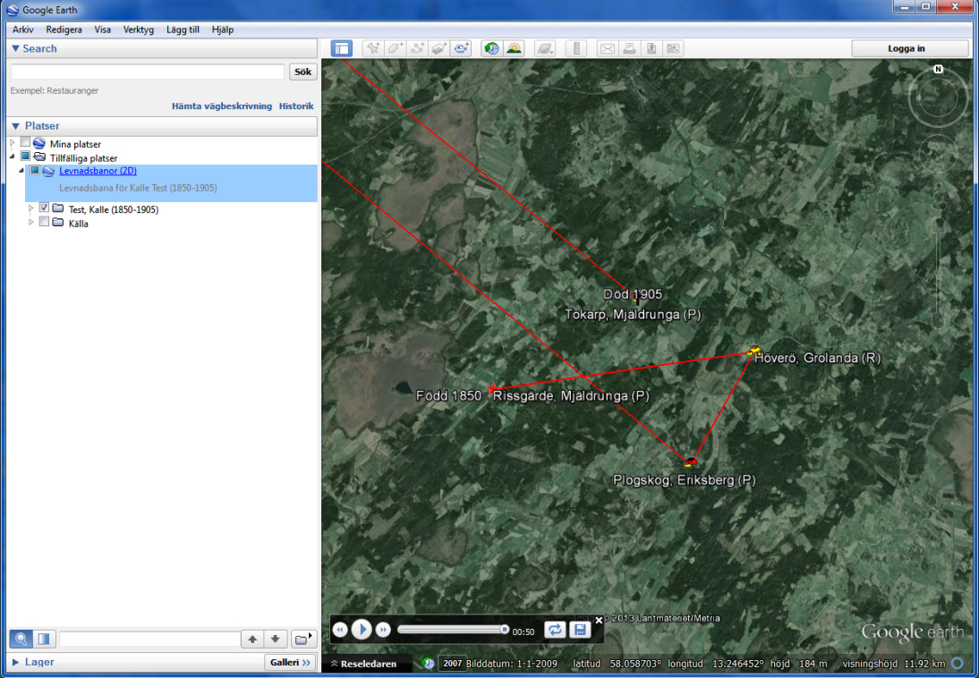Click the historical imagery clock in status bar
The height and width of the screenshot is (678, 979).
[429, 664]
